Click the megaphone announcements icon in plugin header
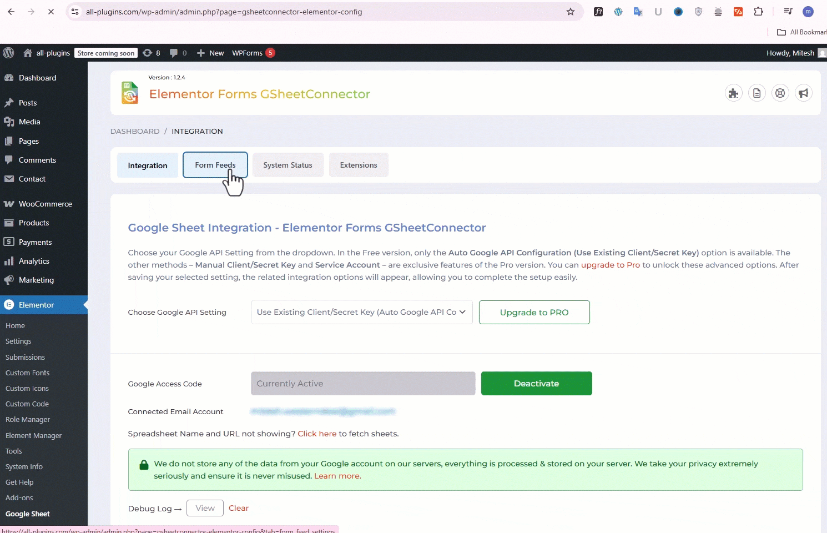 click(804, 93)
